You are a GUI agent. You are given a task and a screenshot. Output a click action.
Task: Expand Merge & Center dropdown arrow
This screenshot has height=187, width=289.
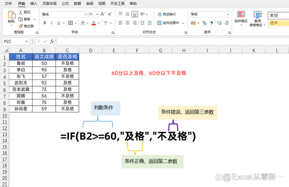(183, 23)
